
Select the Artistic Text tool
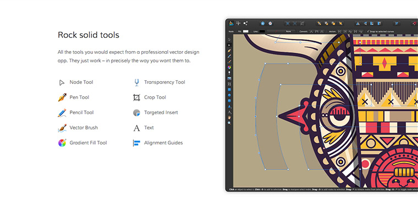[229, 112]
